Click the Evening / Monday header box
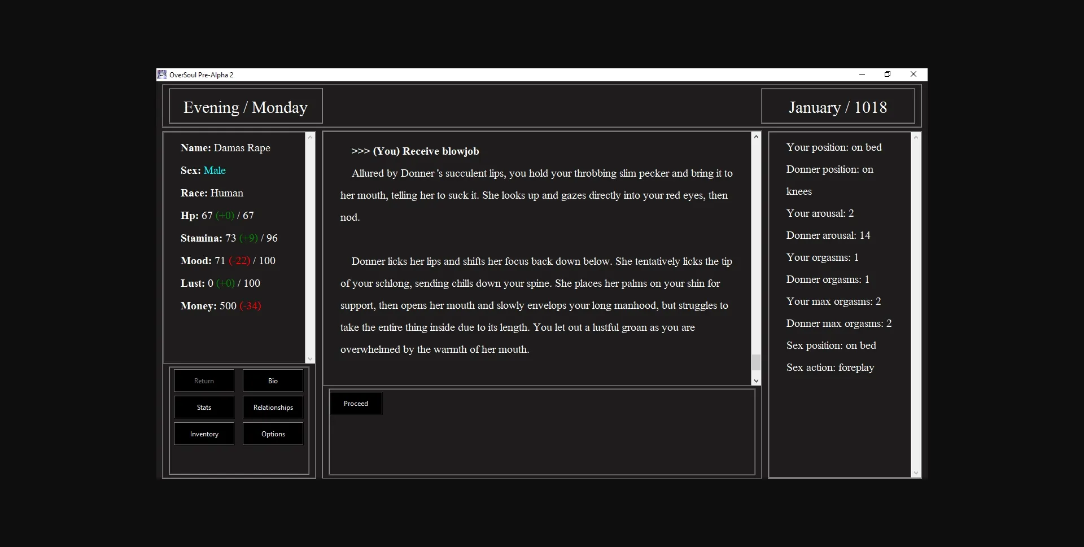This screenshot has height=547, width=1084. [x=245, y=106]
